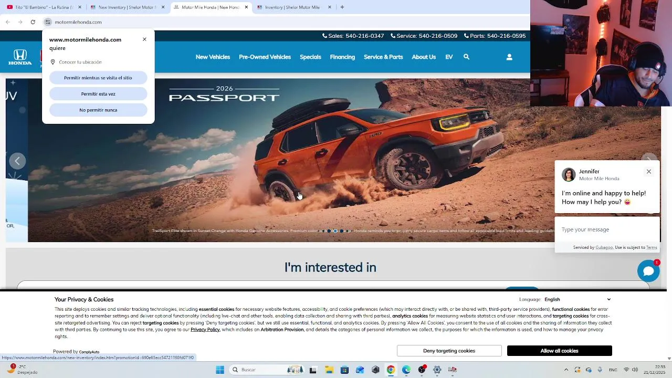The width and height of the screenshot is (672, 378).
Task: Click the Type your message chat field
Action: pyautogui.click(x=606, y=229)
